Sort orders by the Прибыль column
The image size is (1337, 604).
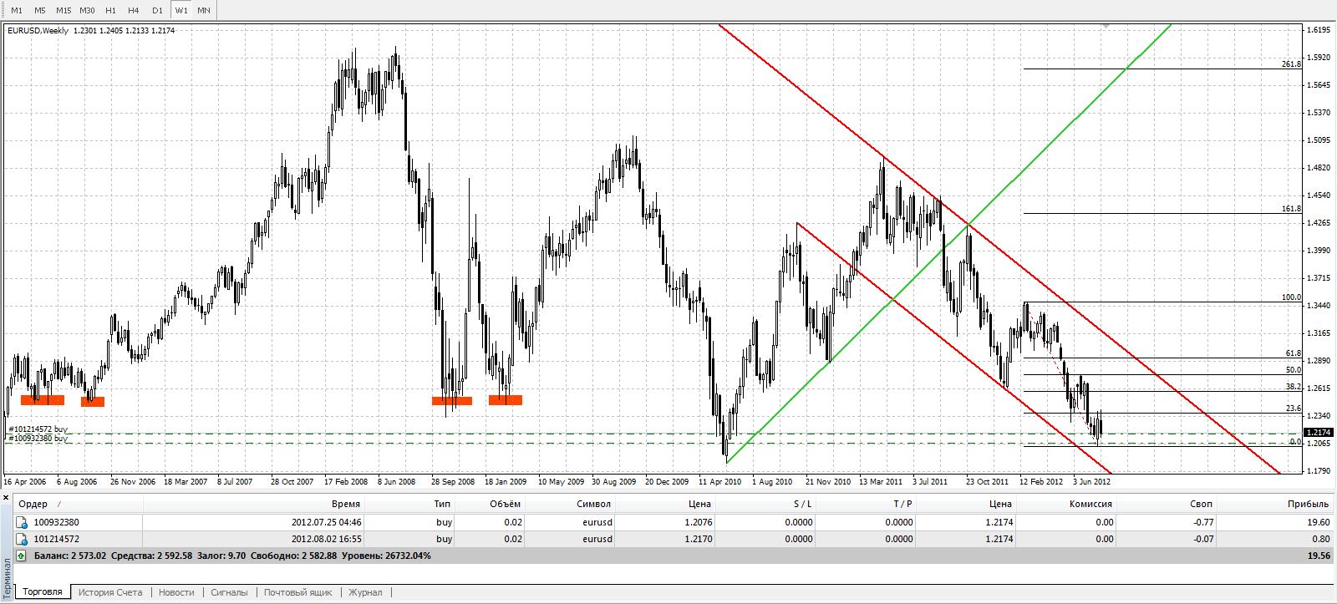coord(1275,504)
